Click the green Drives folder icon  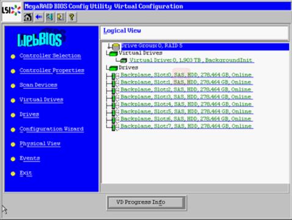[x=113, y=68]
